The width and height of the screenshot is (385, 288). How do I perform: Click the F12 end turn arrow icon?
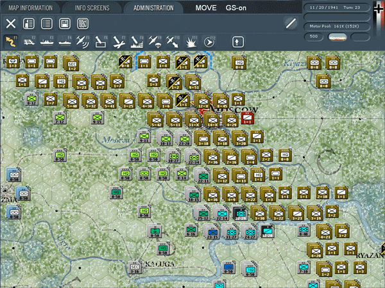(x=209, y=42)
